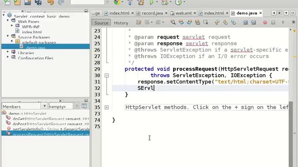Toggle Highlight Search in editor toolbar

click(x=197, y=22)
